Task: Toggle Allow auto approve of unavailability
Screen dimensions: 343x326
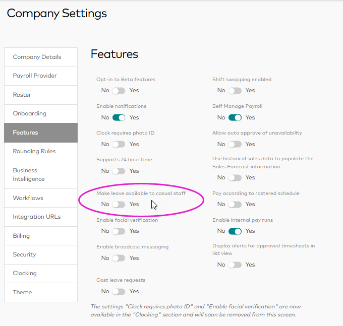Action: [x=235, y=144]
